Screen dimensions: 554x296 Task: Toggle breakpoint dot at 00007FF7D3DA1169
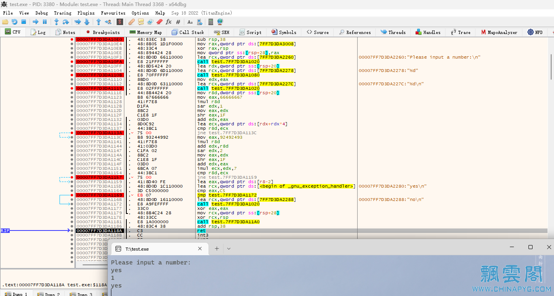click(x=72, y=195)
